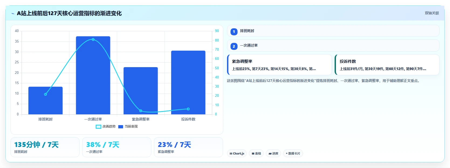450x168 pixels.
Task: Open the 紧急调整率 info card
Action: [x=279, y=65]
